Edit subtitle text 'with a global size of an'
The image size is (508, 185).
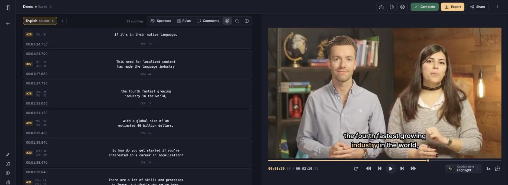coord(146,121)
